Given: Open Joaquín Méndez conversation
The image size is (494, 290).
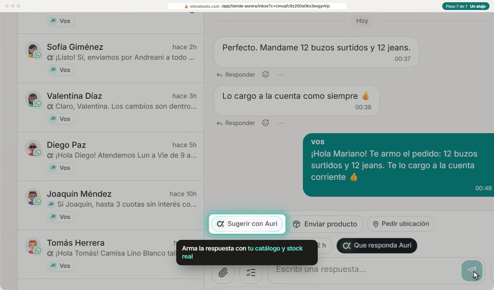Looking at the screenshot, I should coord(111,206).
